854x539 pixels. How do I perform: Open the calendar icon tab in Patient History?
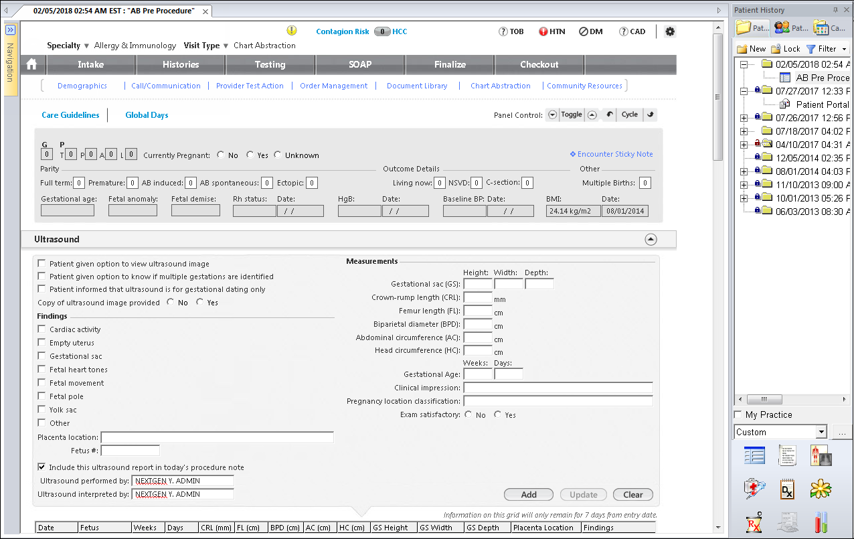pos(829,27)
